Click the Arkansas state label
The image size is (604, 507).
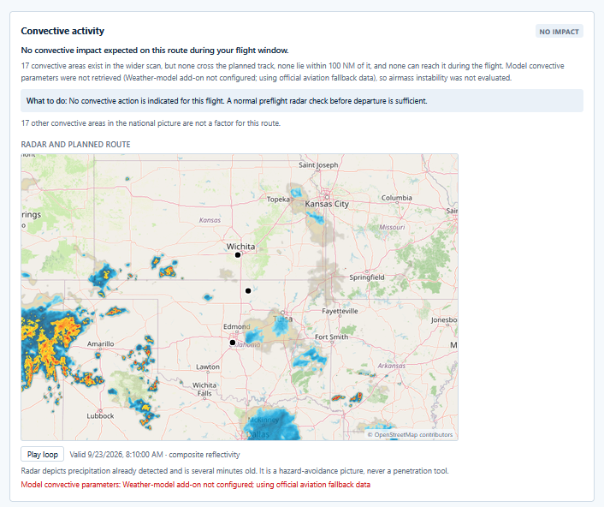[391, 366]
